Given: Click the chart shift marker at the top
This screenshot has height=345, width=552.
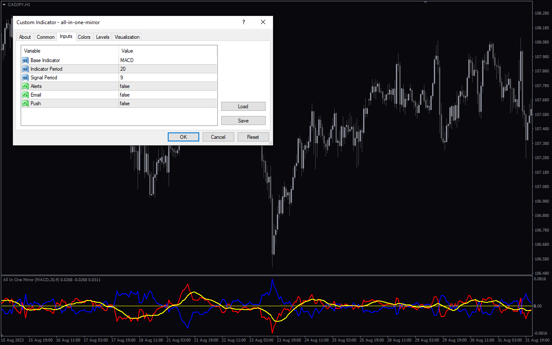Looking at the screenshot, I should (426, 2).
